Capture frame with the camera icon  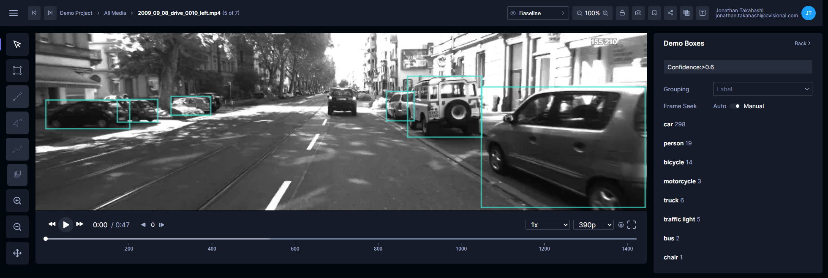tap(638, 13)
